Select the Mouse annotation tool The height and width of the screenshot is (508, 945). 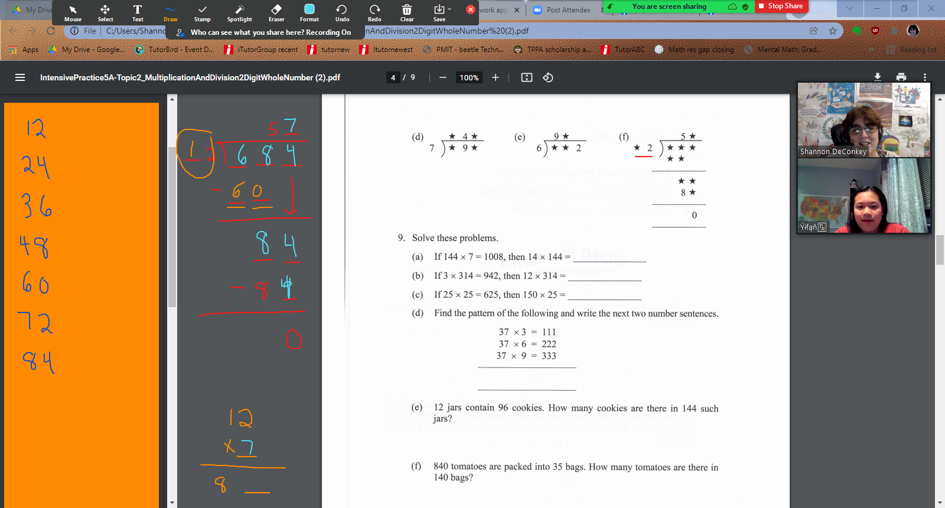[73, 13]
